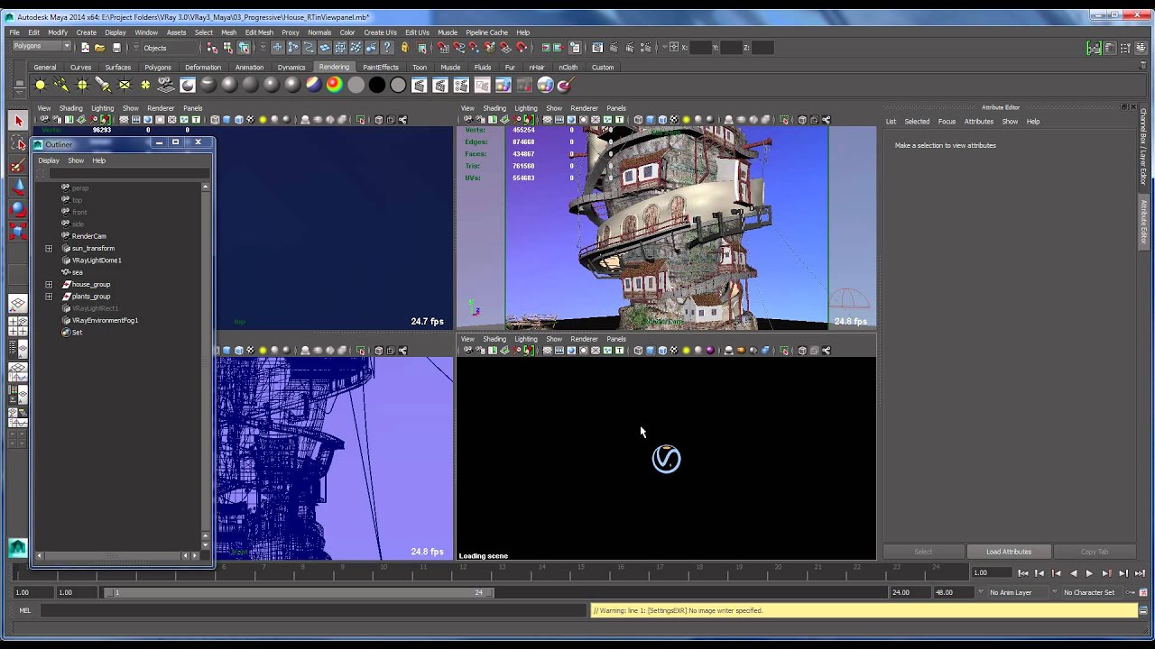Image resolution: width=1155 pixels, height=649 pixels.
Task: Expand house_group node in Outliner
Action: pyautogui.click(x=49, y=284)
